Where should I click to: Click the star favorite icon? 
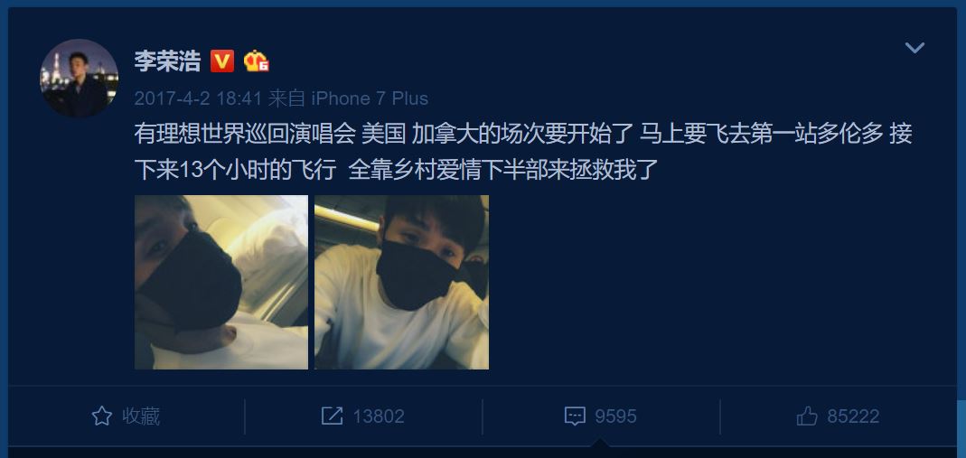[101, 416]
